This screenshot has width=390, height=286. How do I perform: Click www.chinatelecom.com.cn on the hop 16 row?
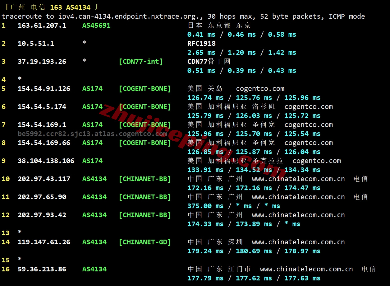tap(306, 269)
